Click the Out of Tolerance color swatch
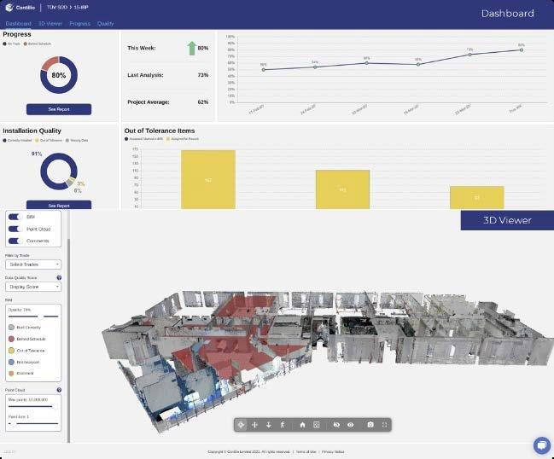The width and height of the screenshot is (554, 459). tap(11, 350)
